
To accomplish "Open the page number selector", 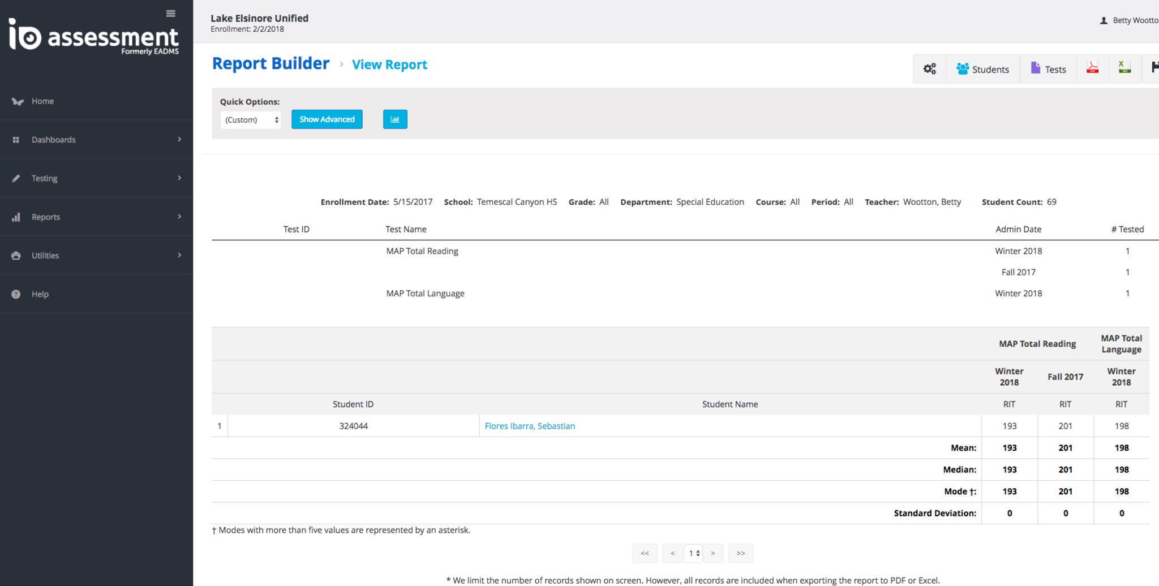I will 693,553.
